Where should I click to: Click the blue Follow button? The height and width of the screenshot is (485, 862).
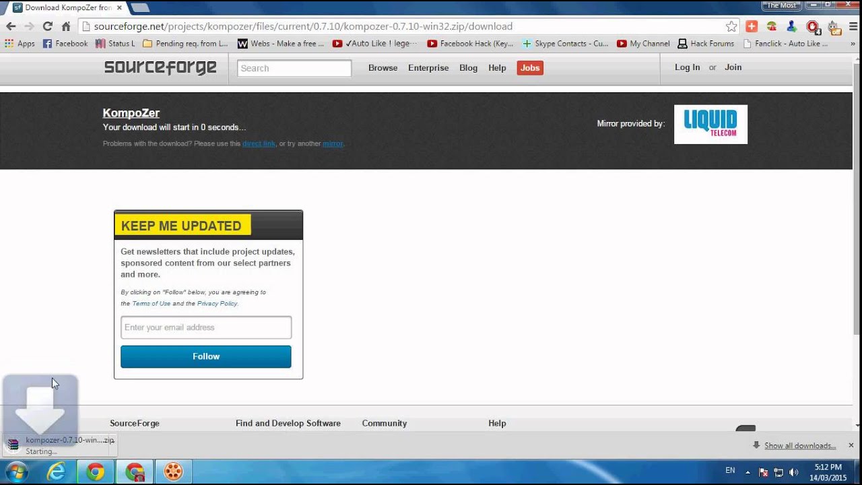click(206, 356)
